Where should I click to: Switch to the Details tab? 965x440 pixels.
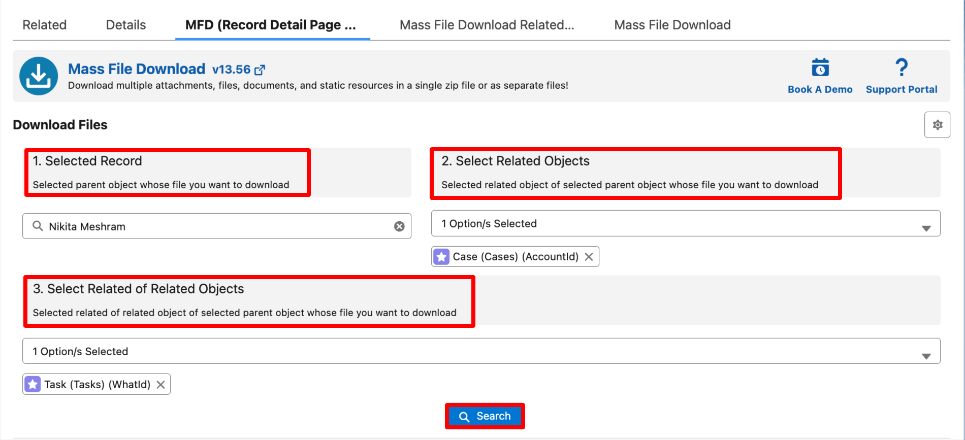click(x=125, y=25)
